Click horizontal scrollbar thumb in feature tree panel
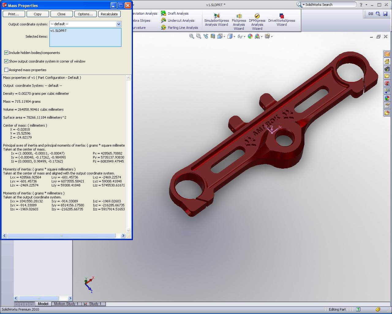 (39, 298)
